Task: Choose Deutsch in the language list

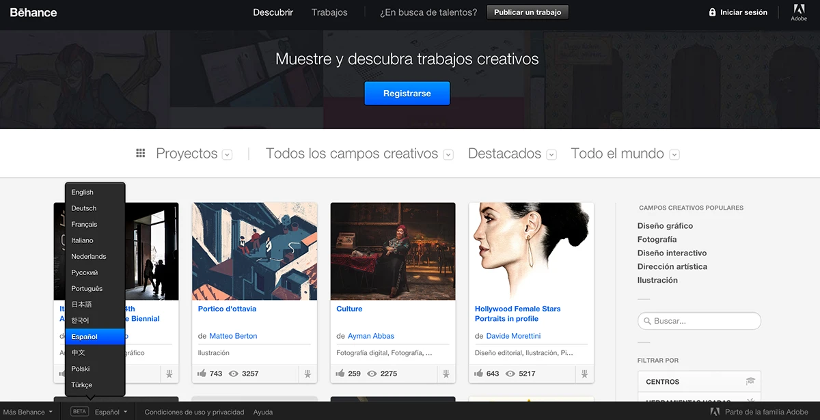Action: pos(84,208)
